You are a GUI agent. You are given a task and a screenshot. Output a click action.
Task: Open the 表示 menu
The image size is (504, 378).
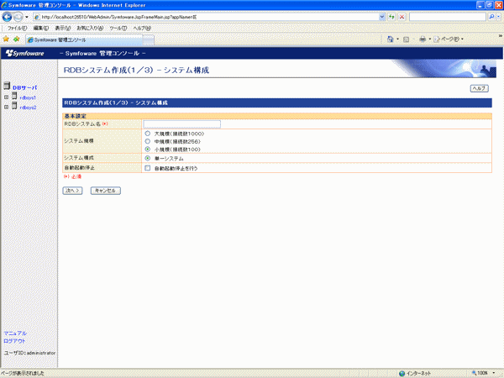(63, 29)
